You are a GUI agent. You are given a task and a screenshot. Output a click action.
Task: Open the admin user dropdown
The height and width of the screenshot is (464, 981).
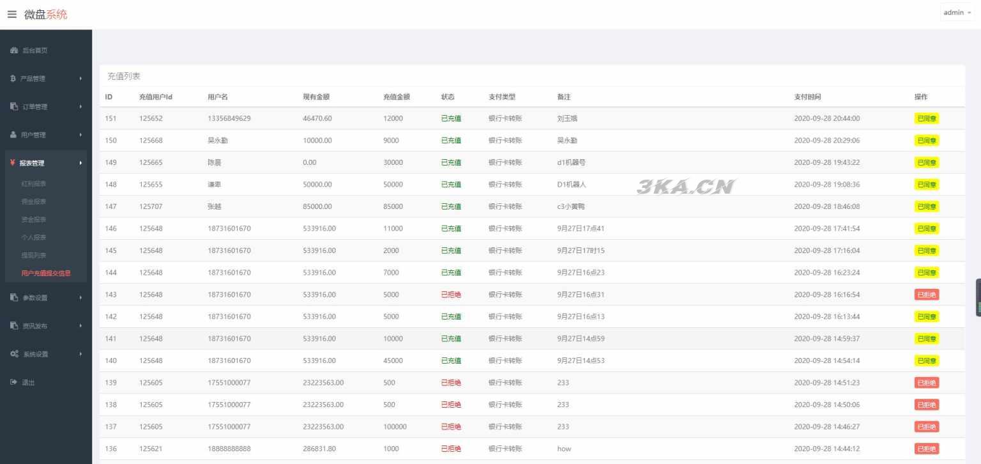pos(956,13)
